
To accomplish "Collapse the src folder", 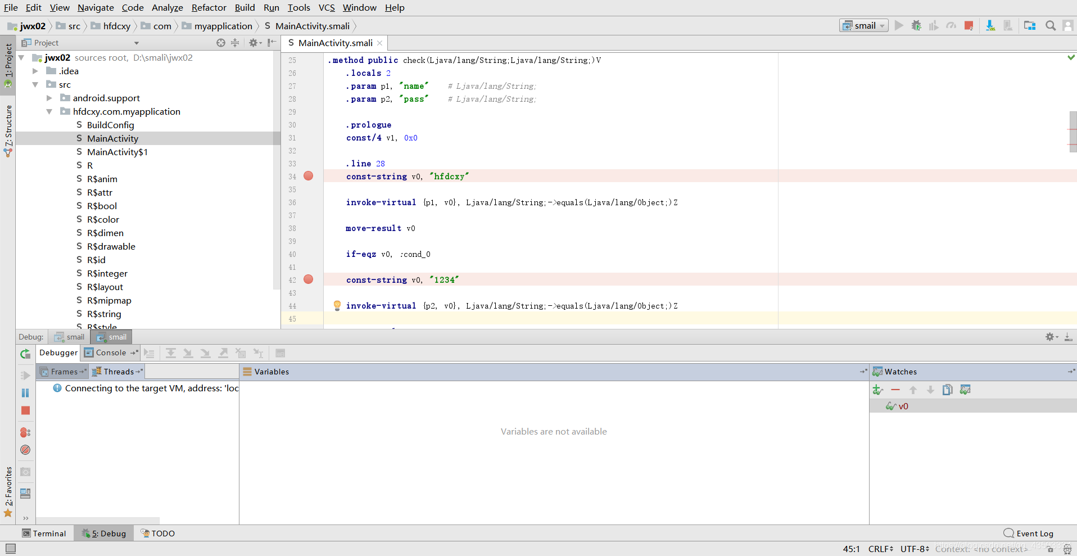I will pyautogui.click(x=35, y=84).
